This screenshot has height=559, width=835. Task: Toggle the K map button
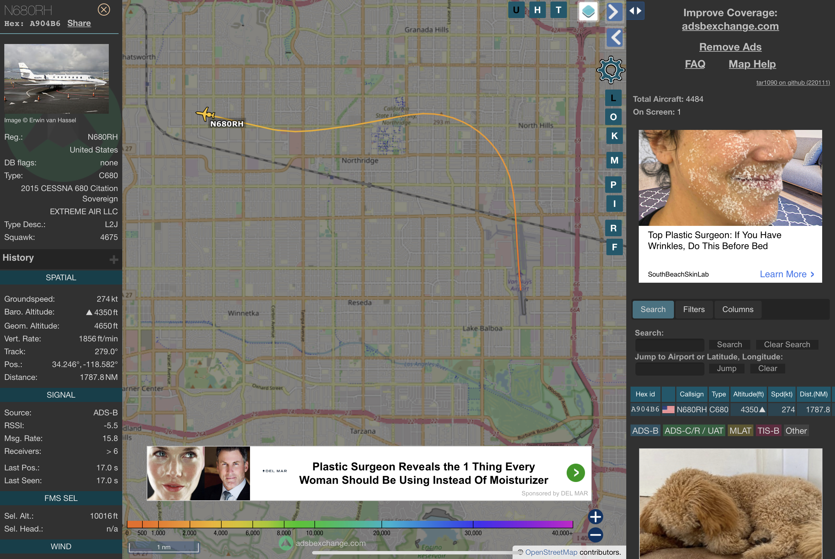pos(614,136)
